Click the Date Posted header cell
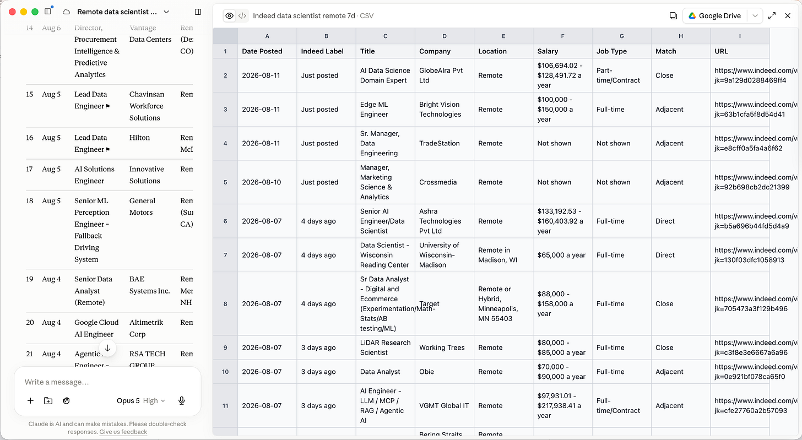Viewport: 802px width, 440px height. [x=267, y=51]
